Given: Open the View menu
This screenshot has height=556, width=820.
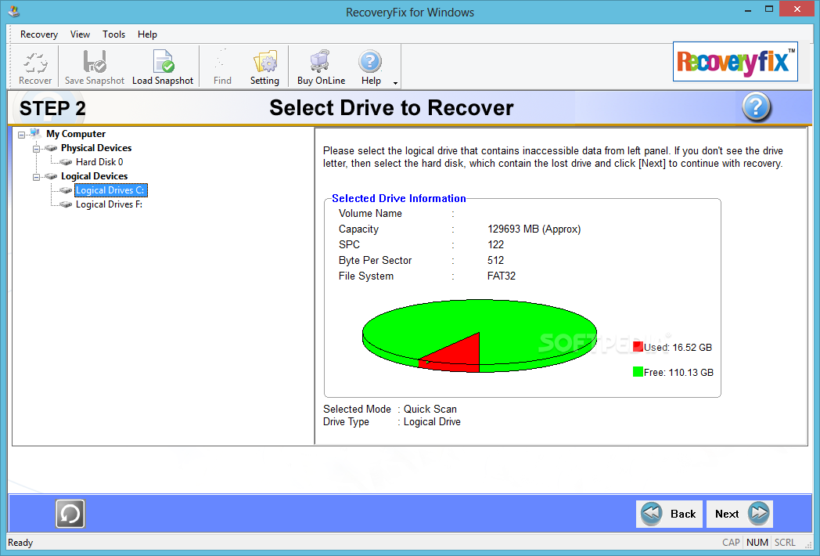Looking at the screenshot, I should pos(80,34).
